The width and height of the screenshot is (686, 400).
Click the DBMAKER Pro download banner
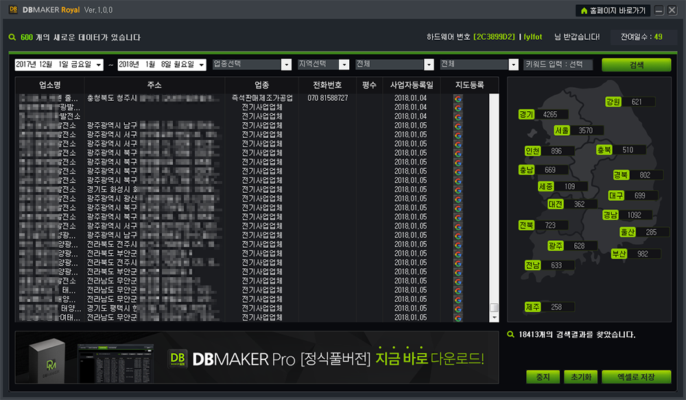(257, 357)
